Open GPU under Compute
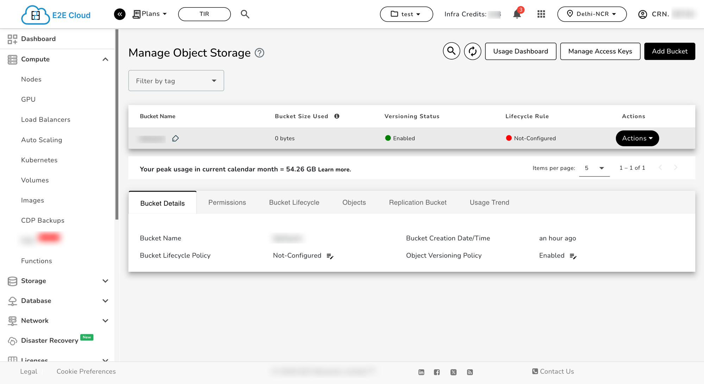The height and width of the screenshot is (384, 704). [28, 99]
